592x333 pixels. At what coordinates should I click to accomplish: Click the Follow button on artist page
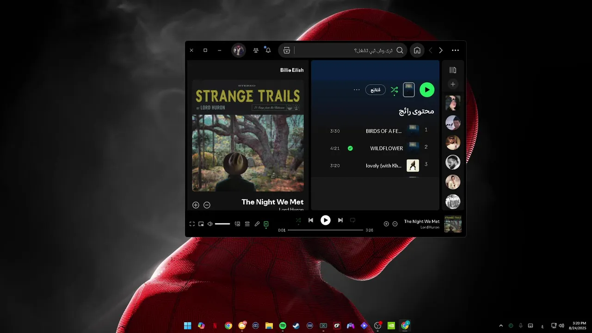[x=376, y=90]
